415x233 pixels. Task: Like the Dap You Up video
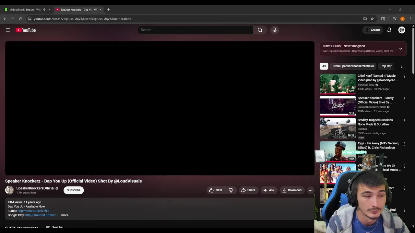(x=216, y=190)
